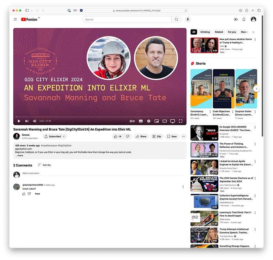Click the Safari address bar
Viewport: 273px width, 260px height.
pos(136,10)
